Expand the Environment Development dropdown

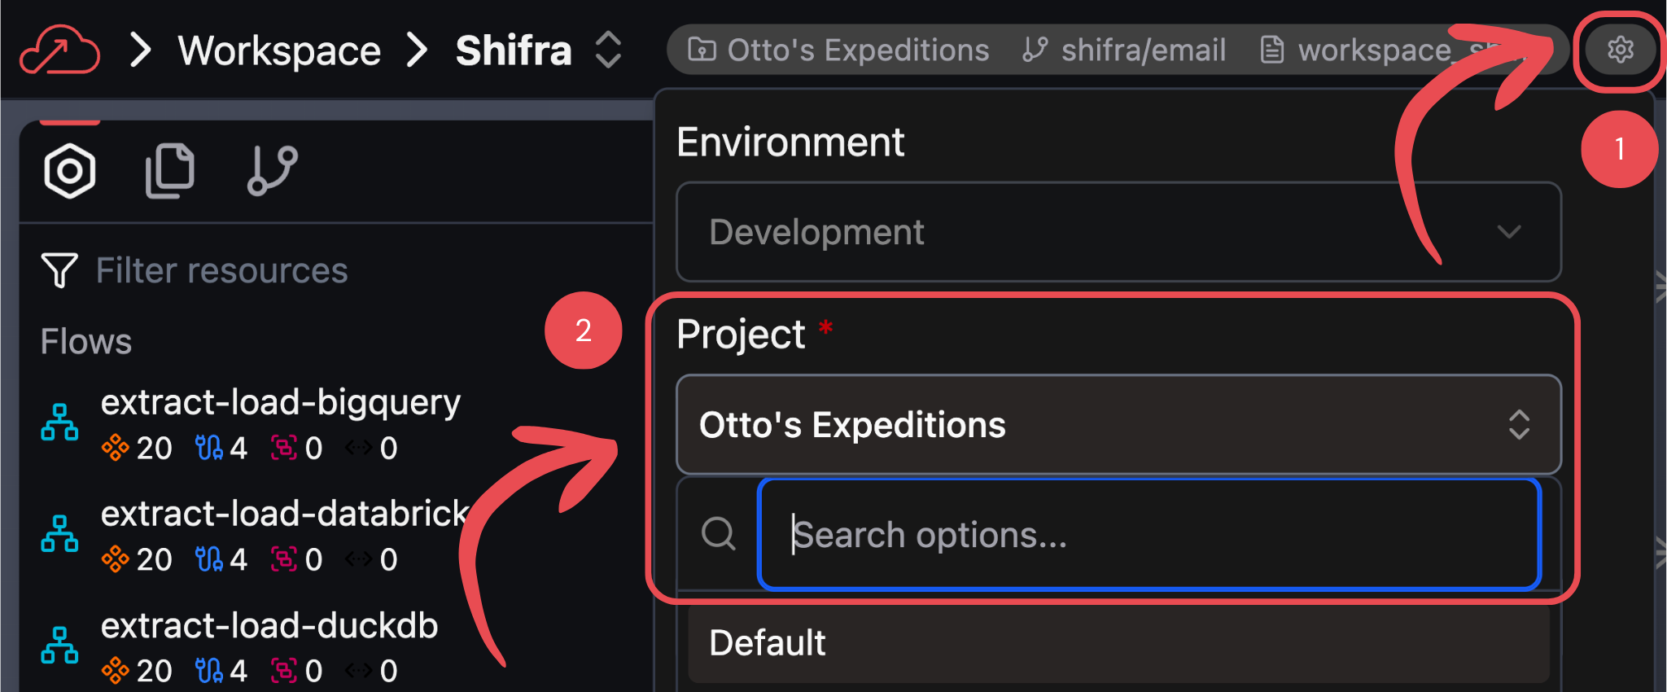pos(1118,232)
